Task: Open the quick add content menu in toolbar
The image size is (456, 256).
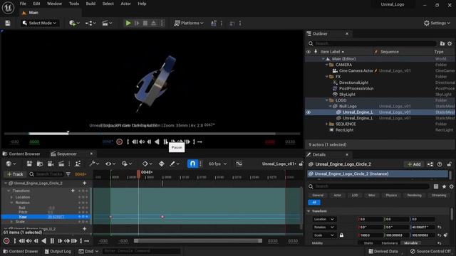Action: point(74,23)
